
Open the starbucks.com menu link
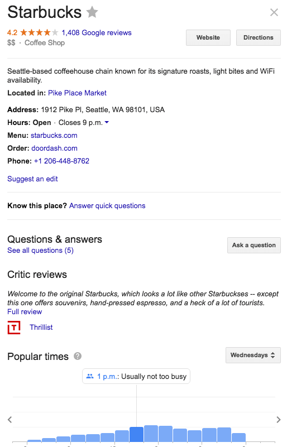click(54, 136)
